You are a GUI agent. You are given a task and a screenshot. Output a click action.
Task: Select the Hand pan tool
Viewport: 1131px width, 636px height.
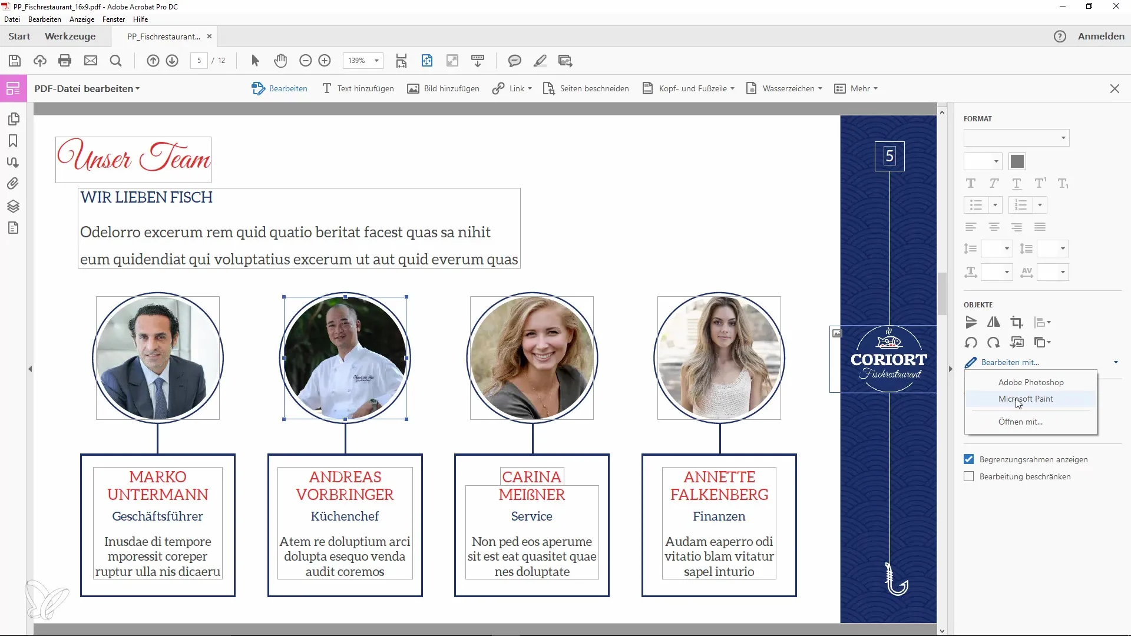click(x=280, y=61)
